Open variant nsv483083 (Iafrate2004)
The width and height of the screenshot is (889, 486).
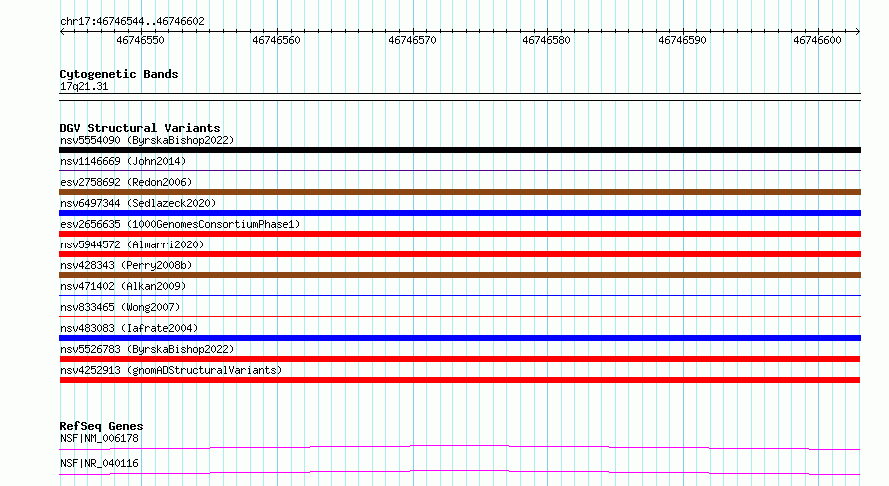[x=129, y=328]
